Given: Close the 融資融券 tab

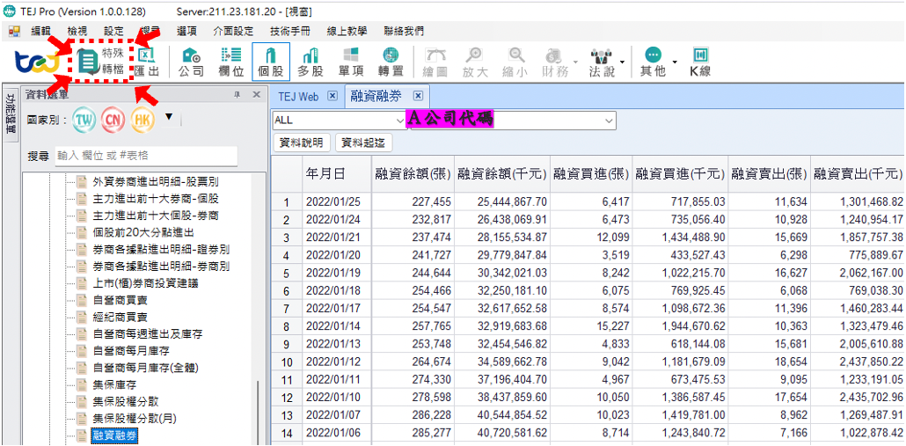Looking at the screenshot, I should tap(419, 96).
